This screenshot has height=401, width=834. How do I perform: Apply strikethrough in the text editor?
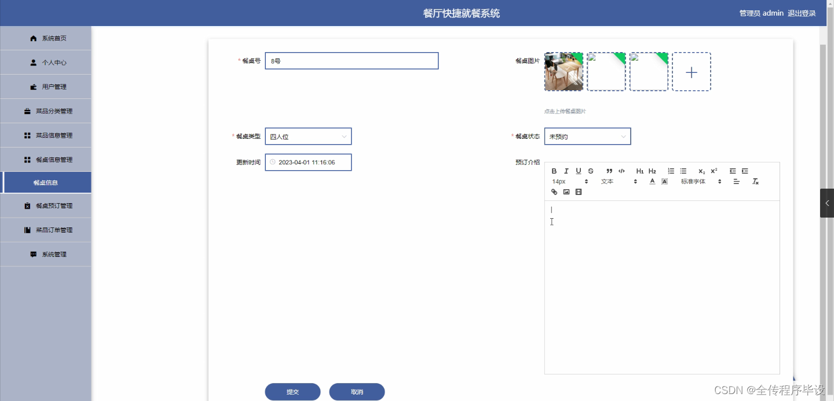[591, 171]
